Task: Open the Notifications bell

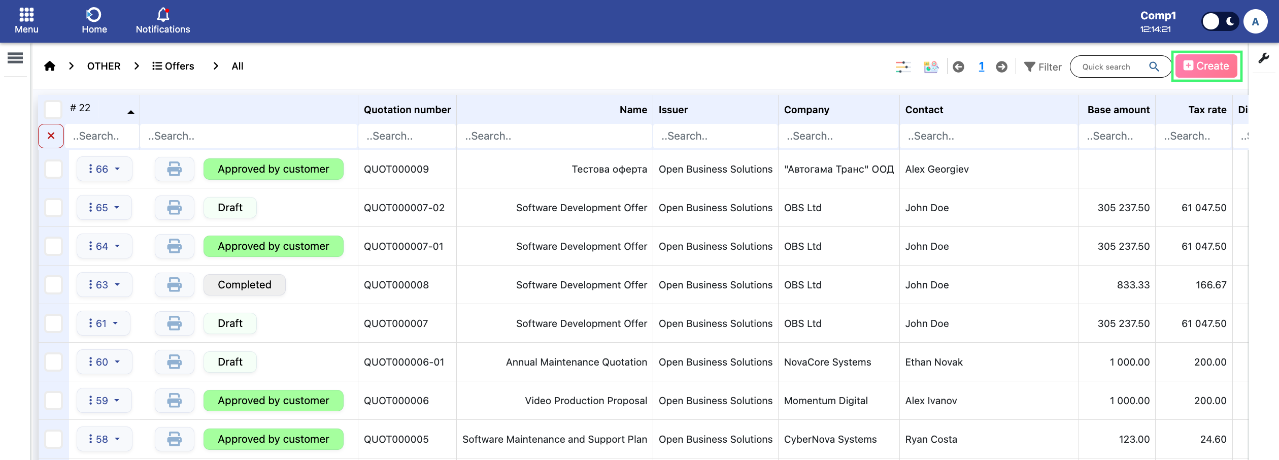Action: click(x=162, y=21)
